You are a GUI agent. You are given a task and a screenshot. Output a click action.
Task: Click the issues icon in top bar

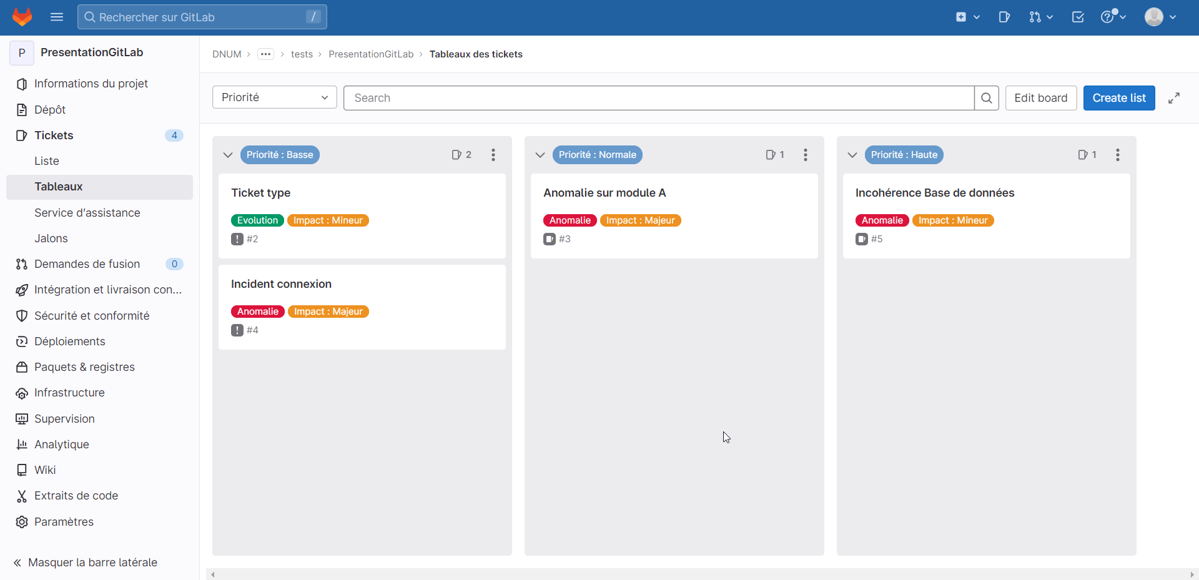point(1004,17)
